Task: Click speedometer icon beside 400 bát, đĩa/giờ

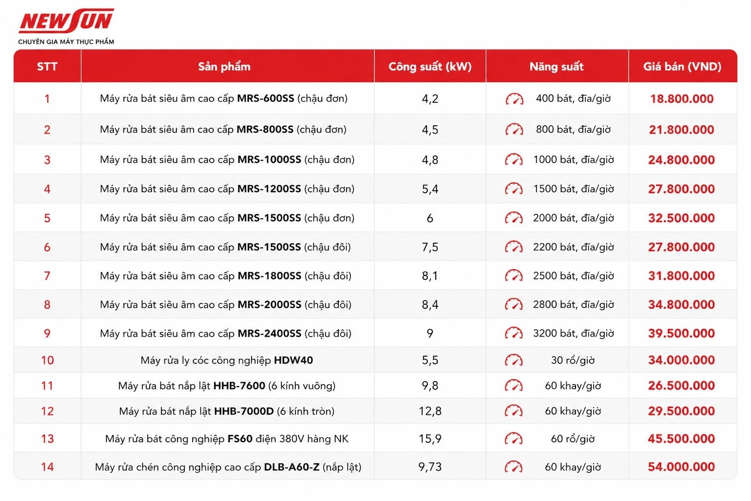Action: pos(514,99)
